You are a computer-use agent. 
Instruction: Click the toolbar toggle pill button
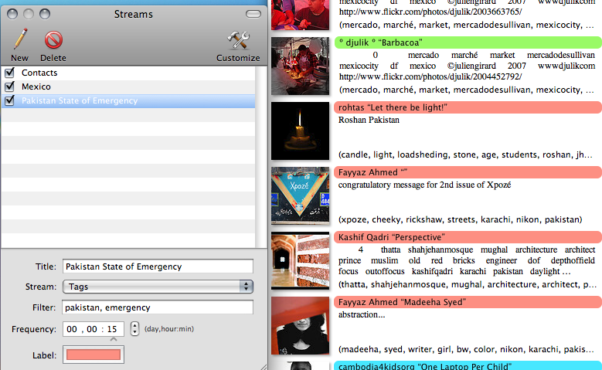click(x=253, y=14)
